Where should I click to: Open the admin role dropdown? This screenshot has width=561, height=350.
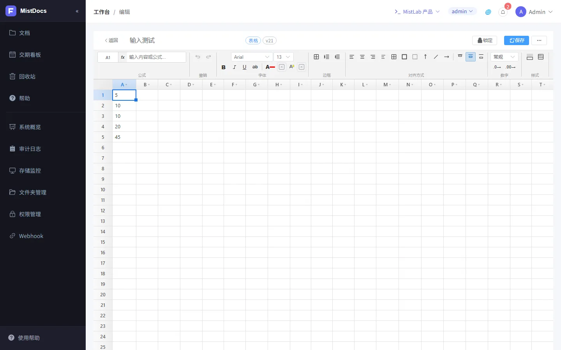click(462, 12)
